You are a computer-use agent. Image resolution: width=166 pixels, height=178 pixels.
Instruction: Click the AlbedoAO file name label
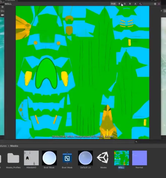point(31,167)
